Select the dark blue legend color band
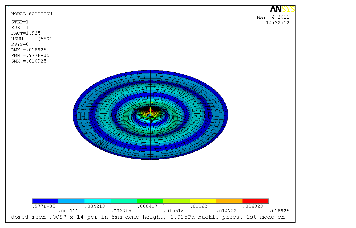This screenshot has width=356, height=228. pyautogui.click(x=45, y=201)
